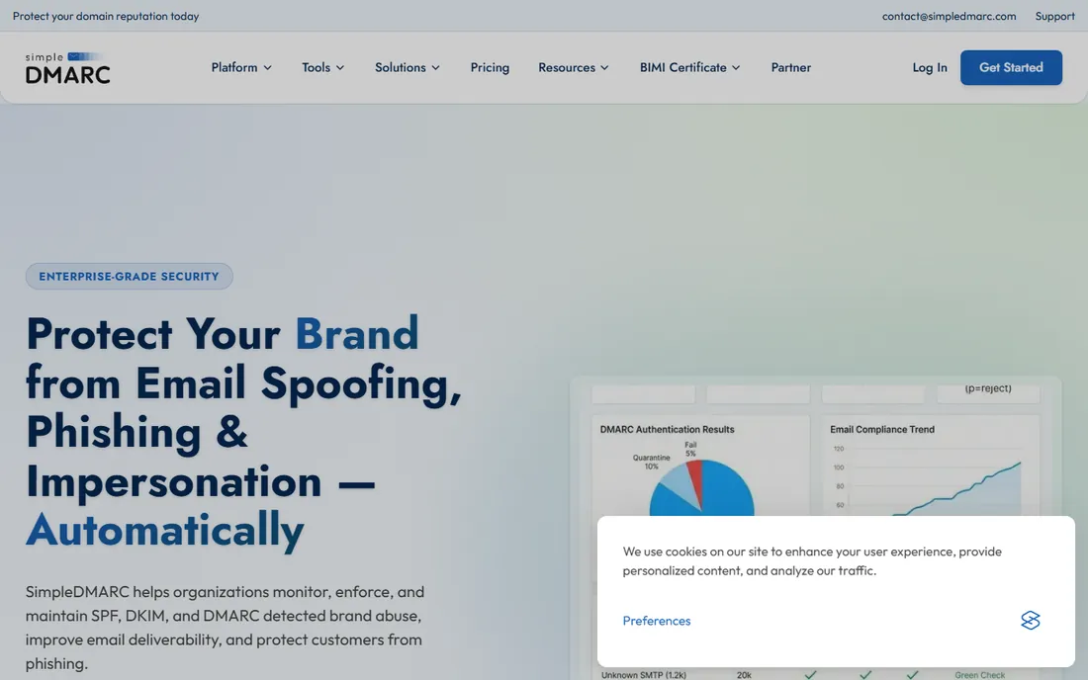The height and width of the screenshot is (680, 1088).
Task: Expand the Platform menu chevron
Action: pyautogui.click(x=268, y=68)
